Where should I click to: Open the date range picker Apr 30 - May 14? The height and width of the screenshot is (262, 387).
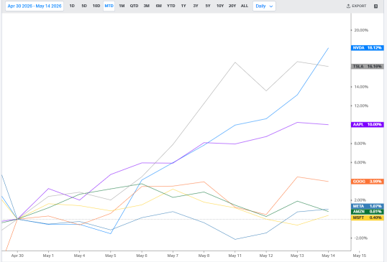click(x=35, y=6)
